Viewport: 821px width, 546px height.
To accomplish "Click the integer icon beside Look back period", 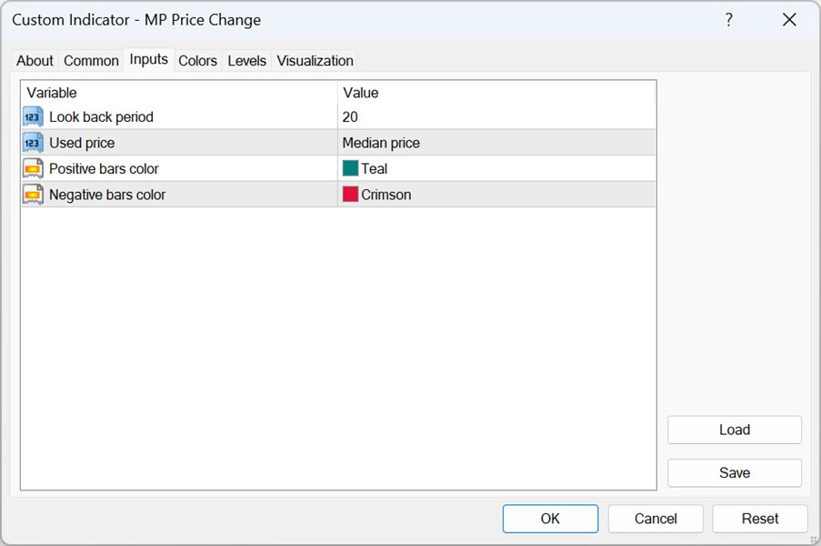I will [33, 116].
